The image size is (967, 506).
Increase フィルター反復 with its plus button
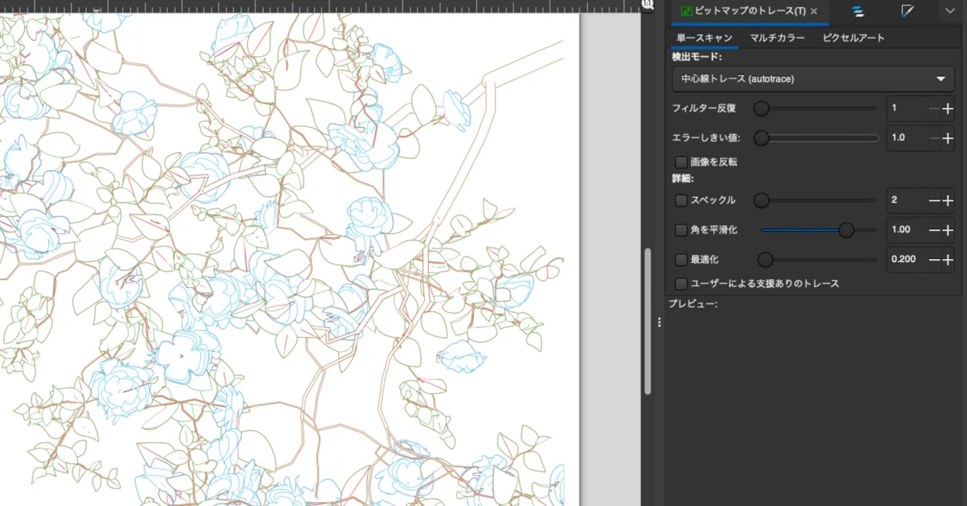click(x=948, y=109)
